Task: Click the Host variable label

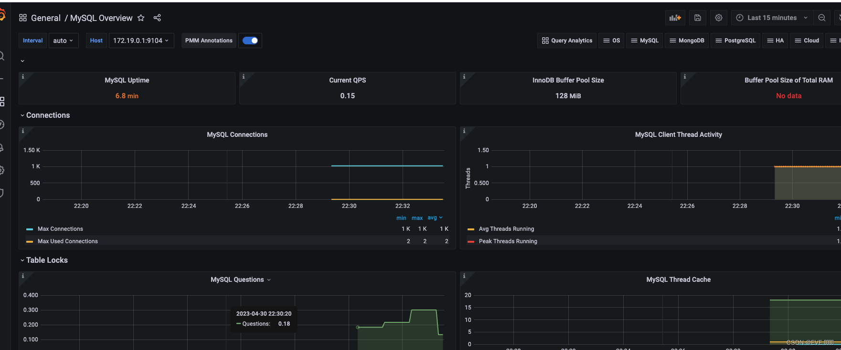Action: [96, 41]
